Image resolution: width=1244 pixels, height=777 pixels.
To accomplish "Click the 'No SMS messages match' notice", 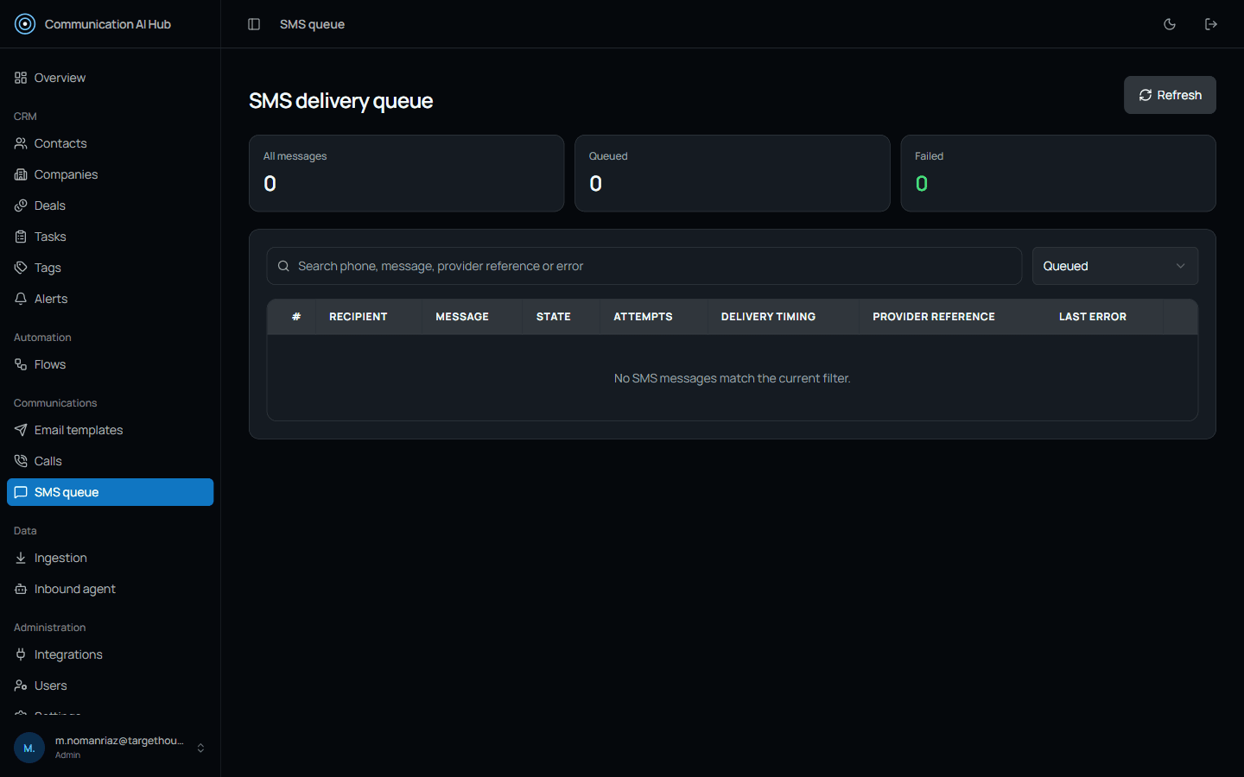I will click(x=733, y=378).
